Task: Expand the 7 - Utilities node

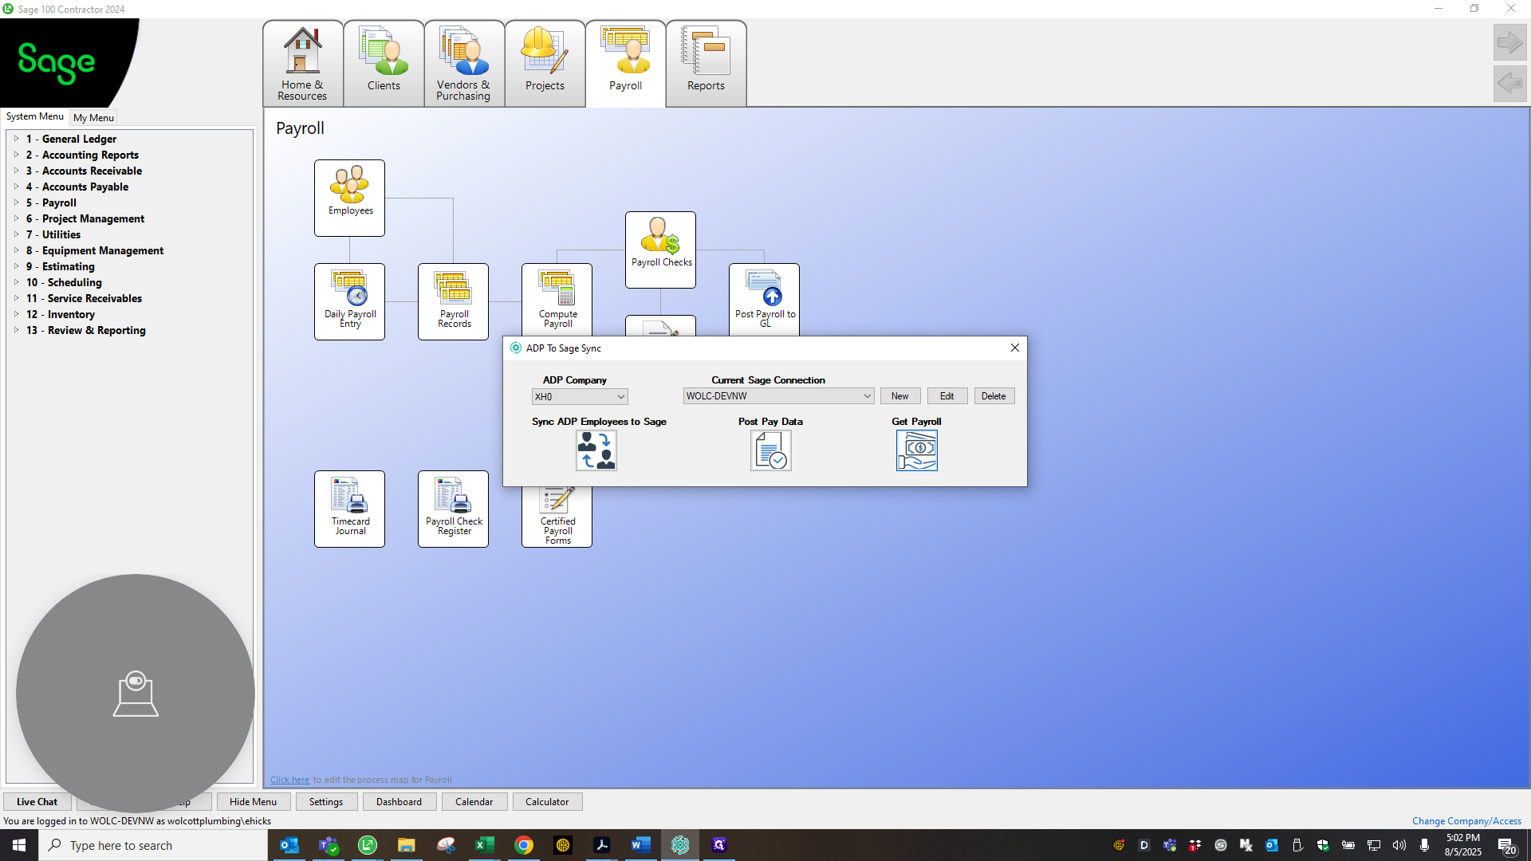Action: click(x=16, y=234)
